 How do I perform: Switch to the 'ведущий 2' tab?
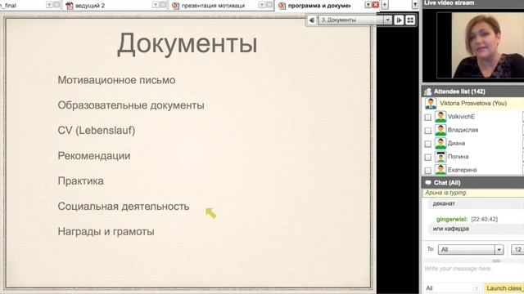coord(90,6)
